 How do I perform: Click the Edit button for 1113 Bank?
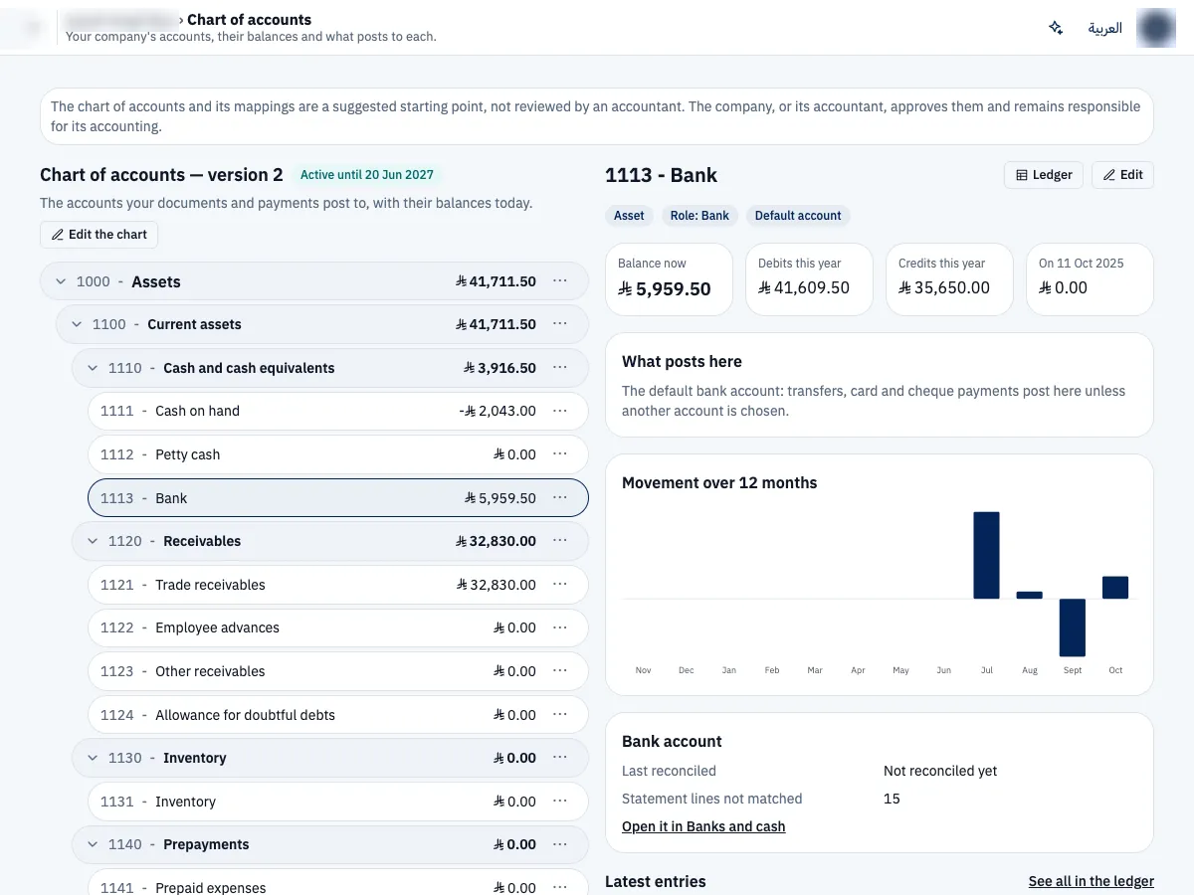tap(1122, 175)
